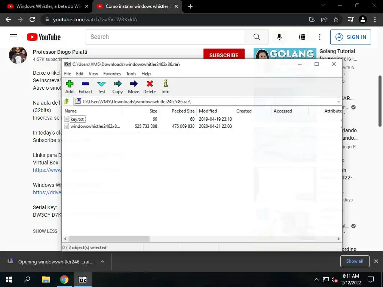The height and width of the screenshot is (287, 383).
Task: Open the Help menu in 7-Zip
Action: (x=146, y=74)
